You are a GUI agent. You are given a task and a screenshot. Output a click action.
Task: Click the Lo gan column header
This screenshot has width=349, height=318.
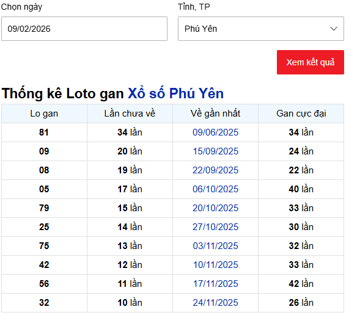(44, 114)
